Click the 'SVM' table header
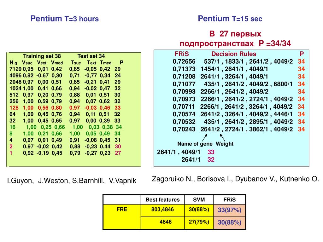The height and width of the screenshot is (242, 323). 199,199
